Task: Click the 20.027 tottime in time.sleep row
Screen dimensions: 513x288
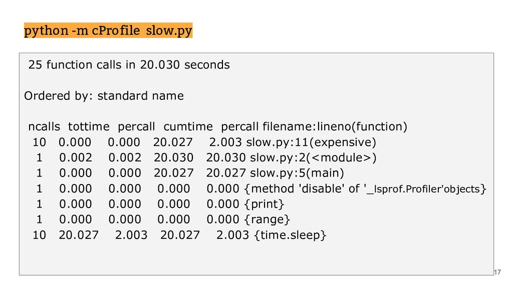Action: pos(79,235)
